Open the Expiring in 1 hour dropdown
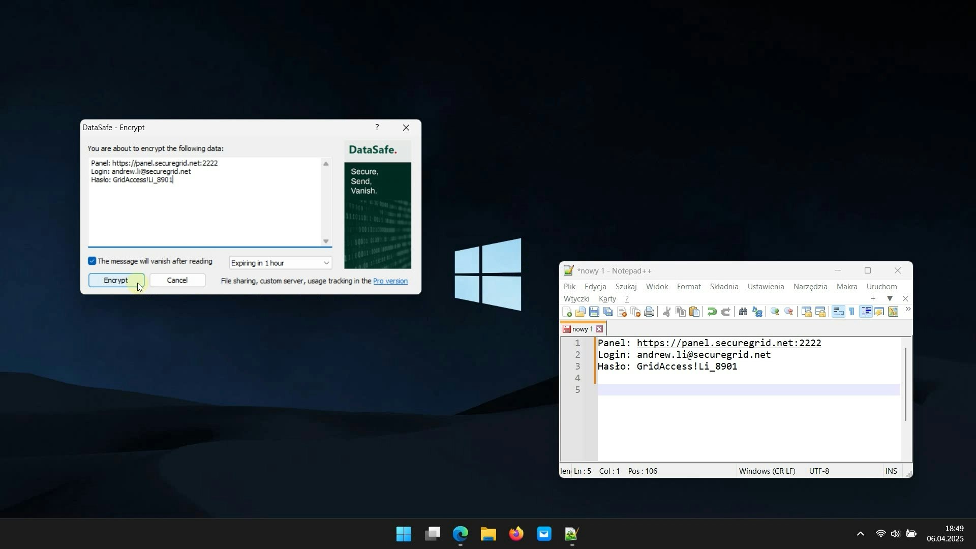 click(280, 263)
